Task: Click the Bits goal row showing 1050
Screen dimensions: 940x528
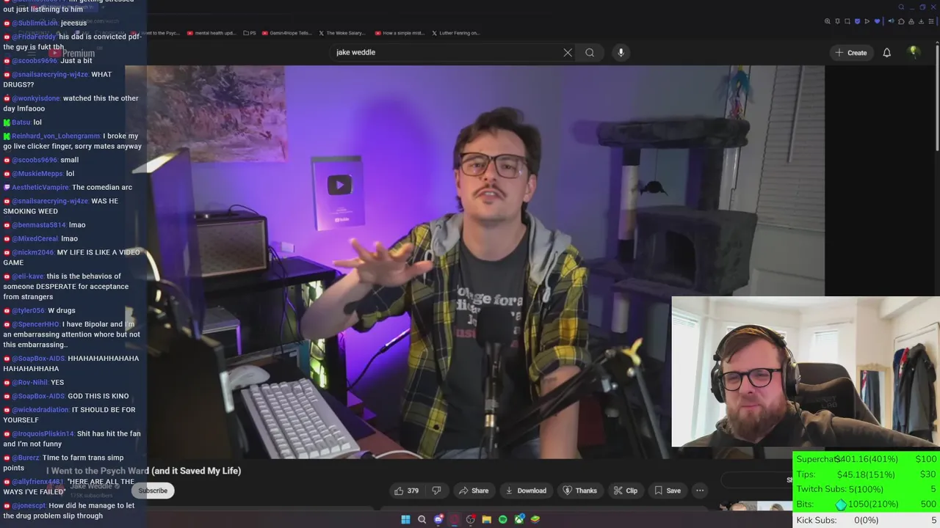Action: 867,505
